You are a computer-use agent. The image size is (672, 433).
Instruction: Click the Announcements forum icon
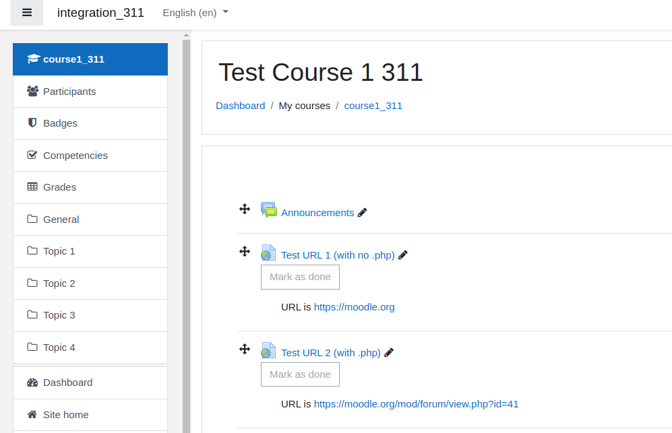pyautogui.click(x=269, y=210)
